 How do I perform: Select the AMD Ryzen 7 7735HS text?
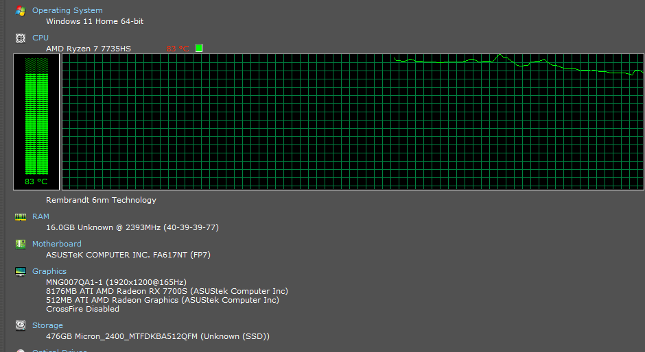(89, 49)
